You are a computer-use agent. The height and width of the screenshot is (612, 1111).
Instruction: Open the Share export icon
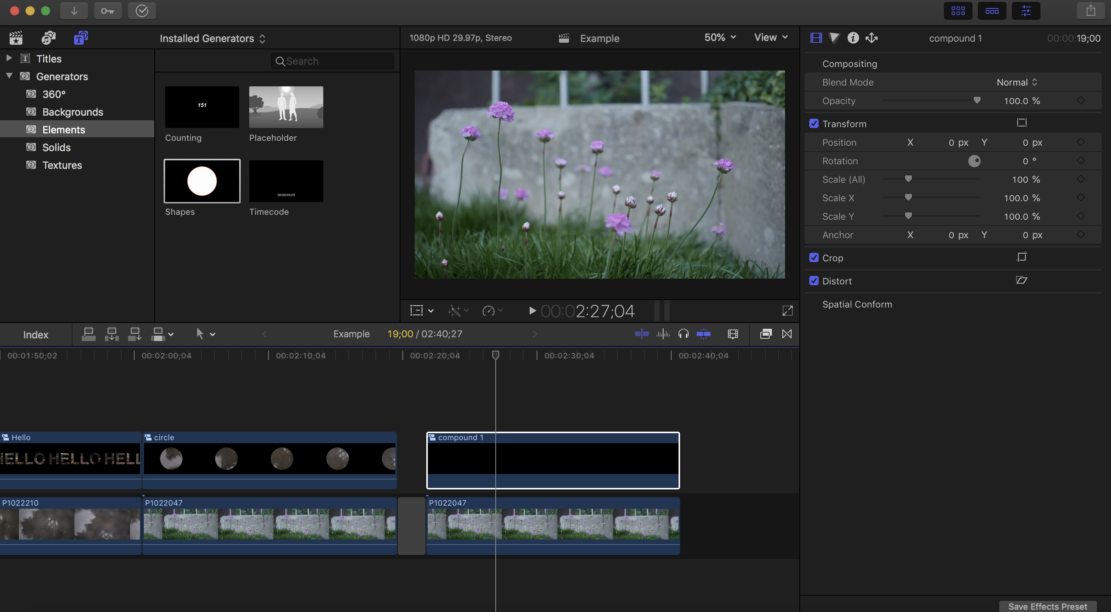pyautogui.click(x=1090, y=11)
